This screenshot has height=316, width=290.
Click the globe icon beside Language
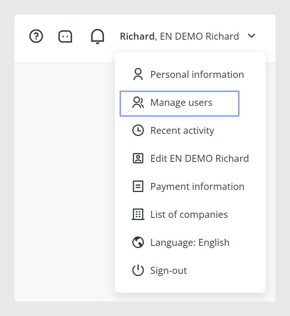[138, 242]
